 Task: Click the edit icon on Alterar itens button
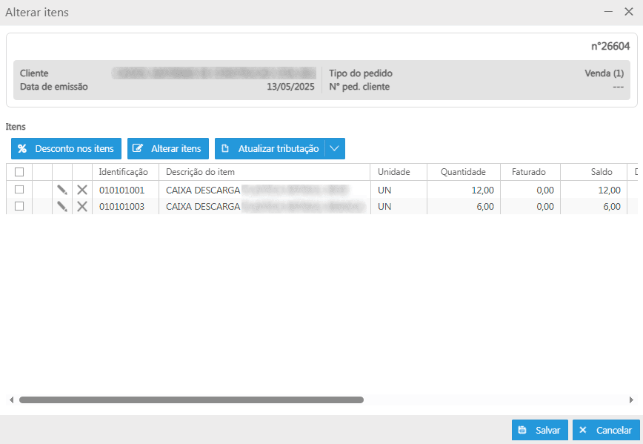(138, 149)
